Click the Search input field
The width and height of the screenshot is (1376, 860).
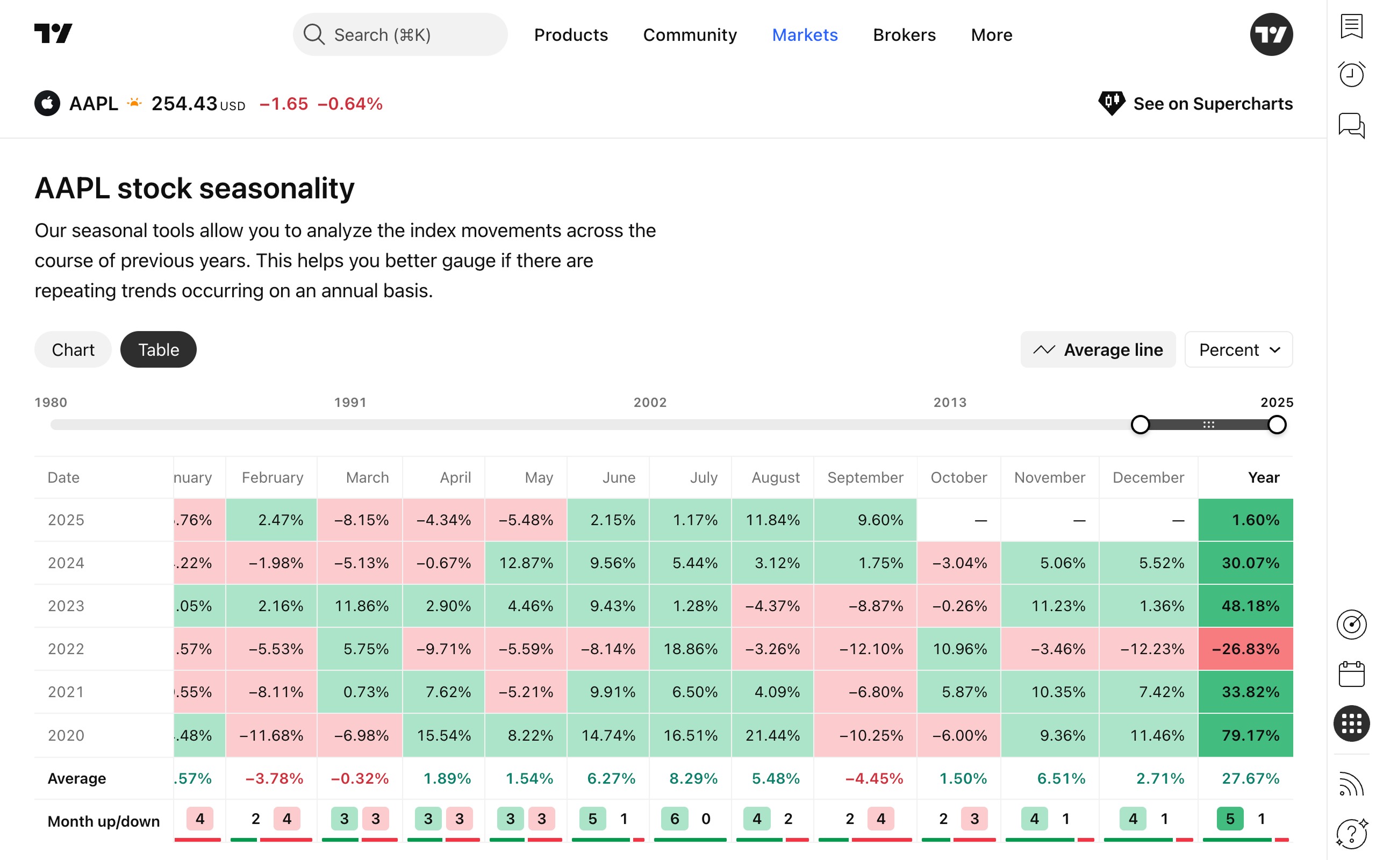click(x=400, y=35)
